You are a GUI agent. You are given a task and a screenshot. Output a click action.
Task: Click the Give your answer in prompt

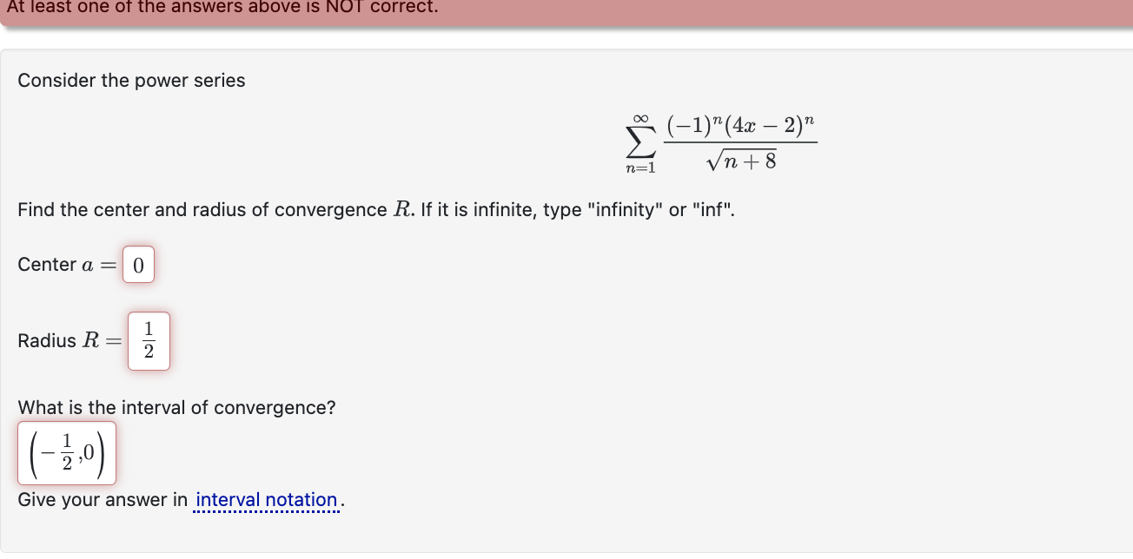click(x=98, y=499)
